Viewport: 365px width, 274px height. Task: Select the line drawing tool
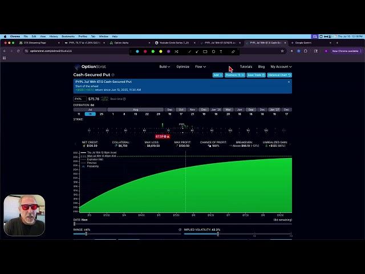coord(189,51)
